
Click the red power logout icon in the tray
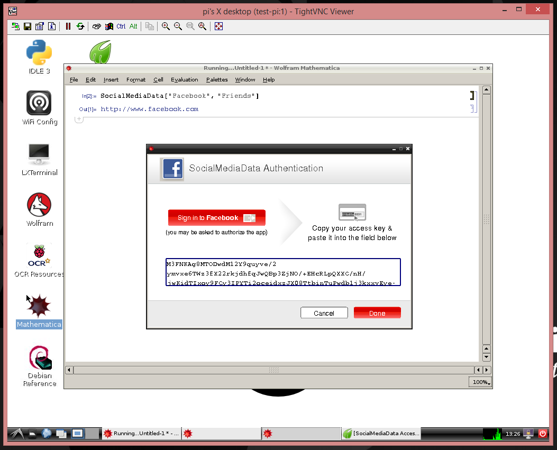pyautogui.click(x=542, y=433)
